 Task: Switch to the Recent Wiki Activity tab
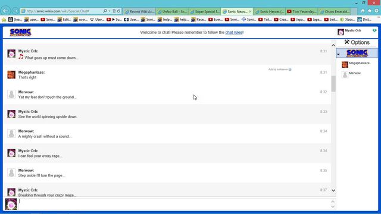click(x=140, y=11)
